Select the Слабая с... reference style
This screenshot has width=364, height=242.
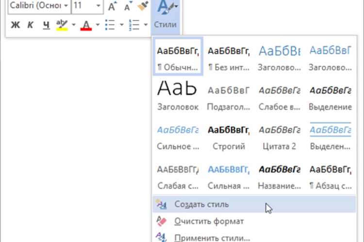178,176
